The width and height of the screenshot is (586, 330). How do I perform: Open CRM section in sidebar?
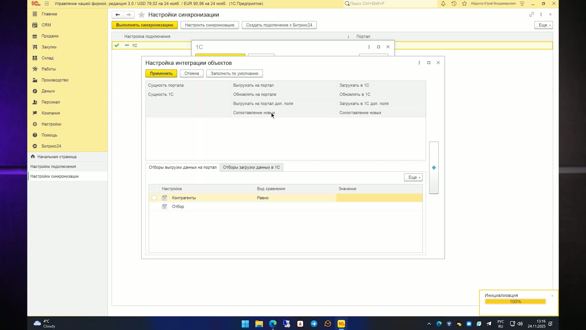click(46, 25)
